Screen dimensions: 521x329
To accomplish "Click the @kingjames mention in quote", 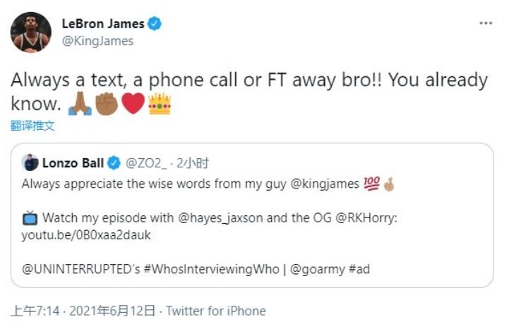I will tap(325, 184).
